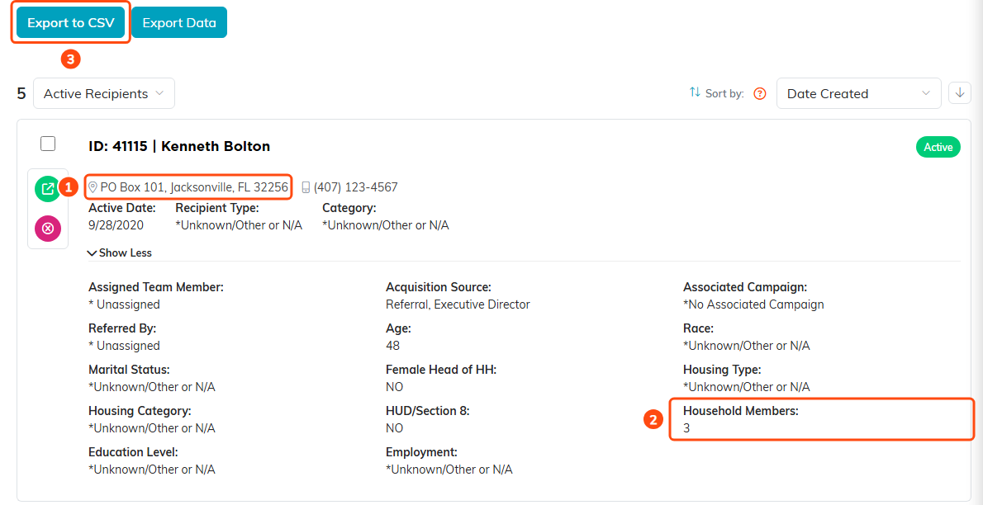983x505 pixels.
Task: Click the Employment label
Action: click(x=422, y=451)
